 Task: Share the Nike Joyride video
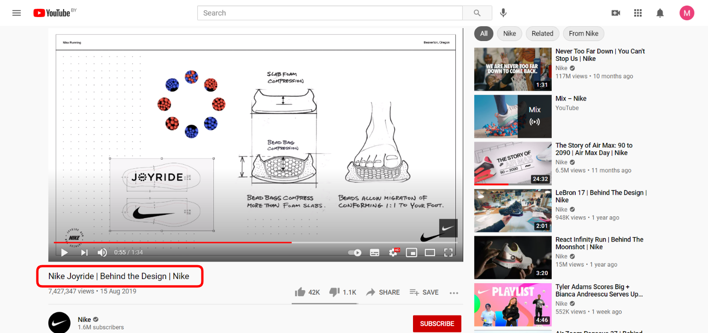click(383, 292)
